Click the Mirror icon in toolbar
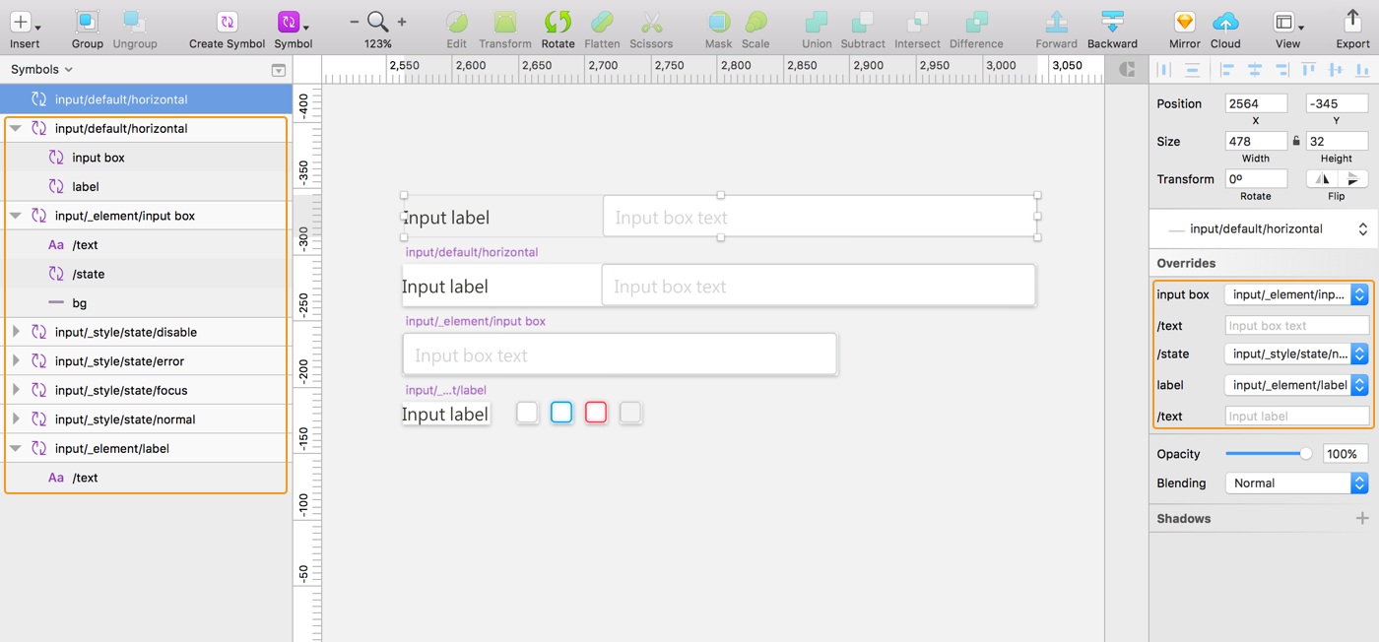The width and height of the screenshot is (1379, 642). pos(1184,23)
